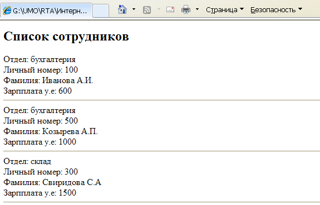
Task: Open the Страница menu
Action: tap(225, 9)
